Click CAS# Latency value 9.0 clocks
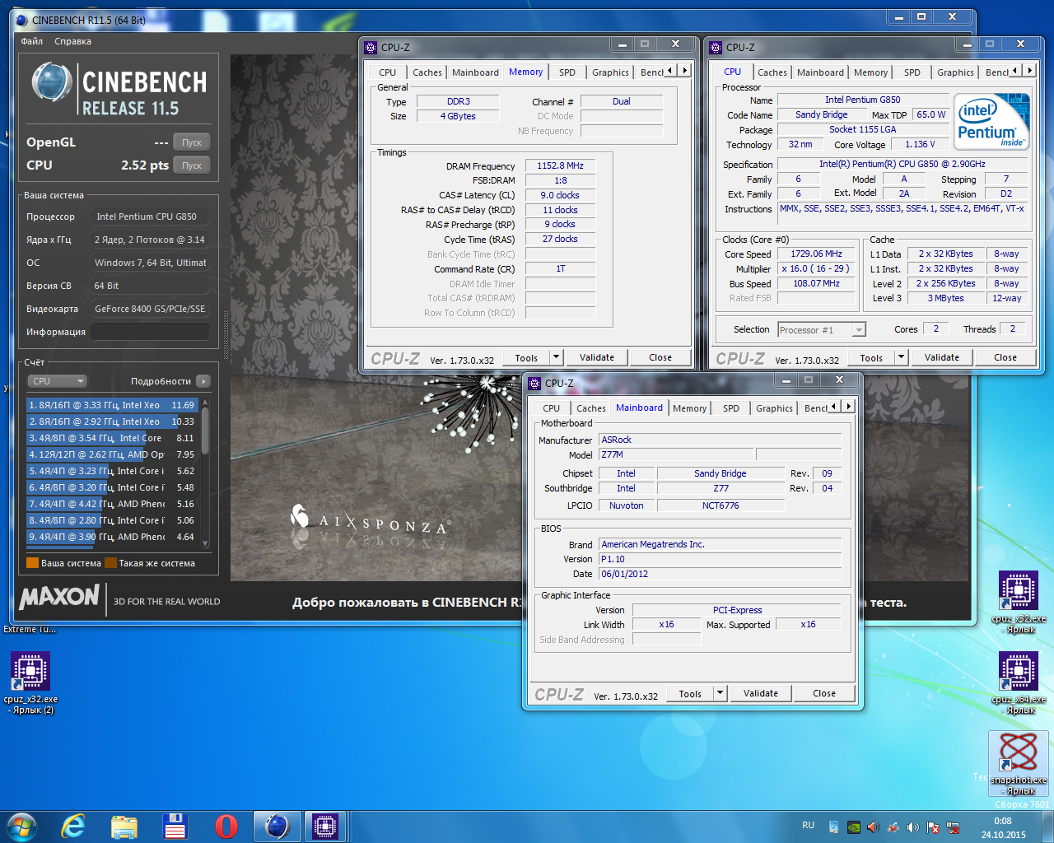Image resolution: width=1054 pixels, height=843 pixels. click(561, 195)
